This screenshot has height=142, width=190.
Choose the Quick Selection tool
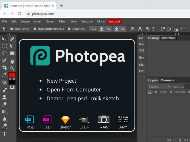click(4, 60)
